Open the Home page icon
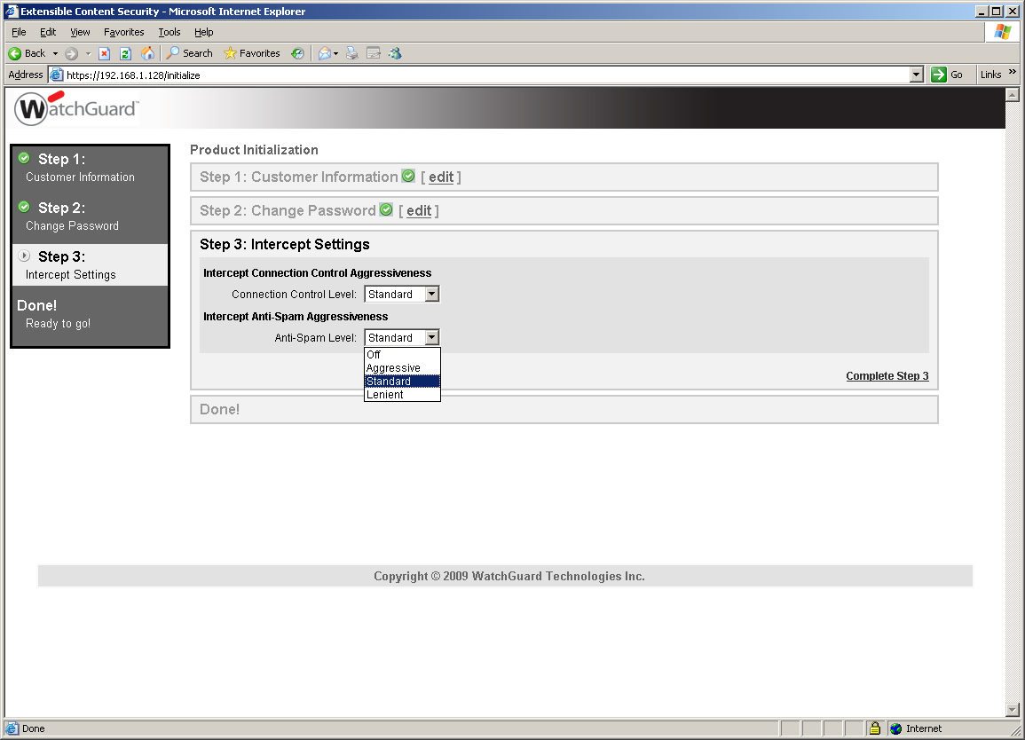The width and height of the screenshot is (1025, 740). [x=147, y=53]
